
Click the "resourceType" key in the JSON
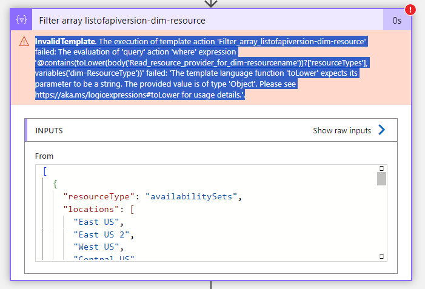(x=99, y=196)
